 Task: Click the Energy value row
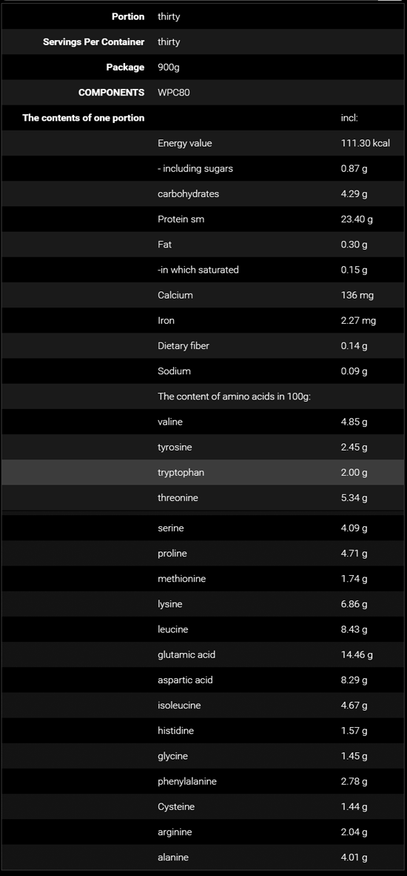point(203,143)
